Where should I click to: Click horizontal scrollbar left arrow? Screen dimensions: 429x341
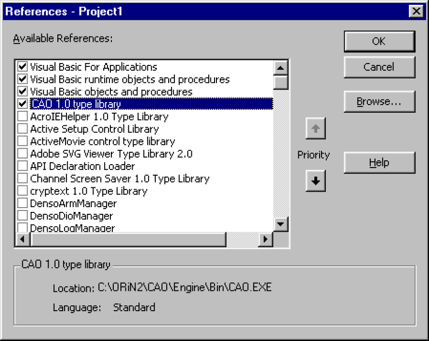click(23, 239)
